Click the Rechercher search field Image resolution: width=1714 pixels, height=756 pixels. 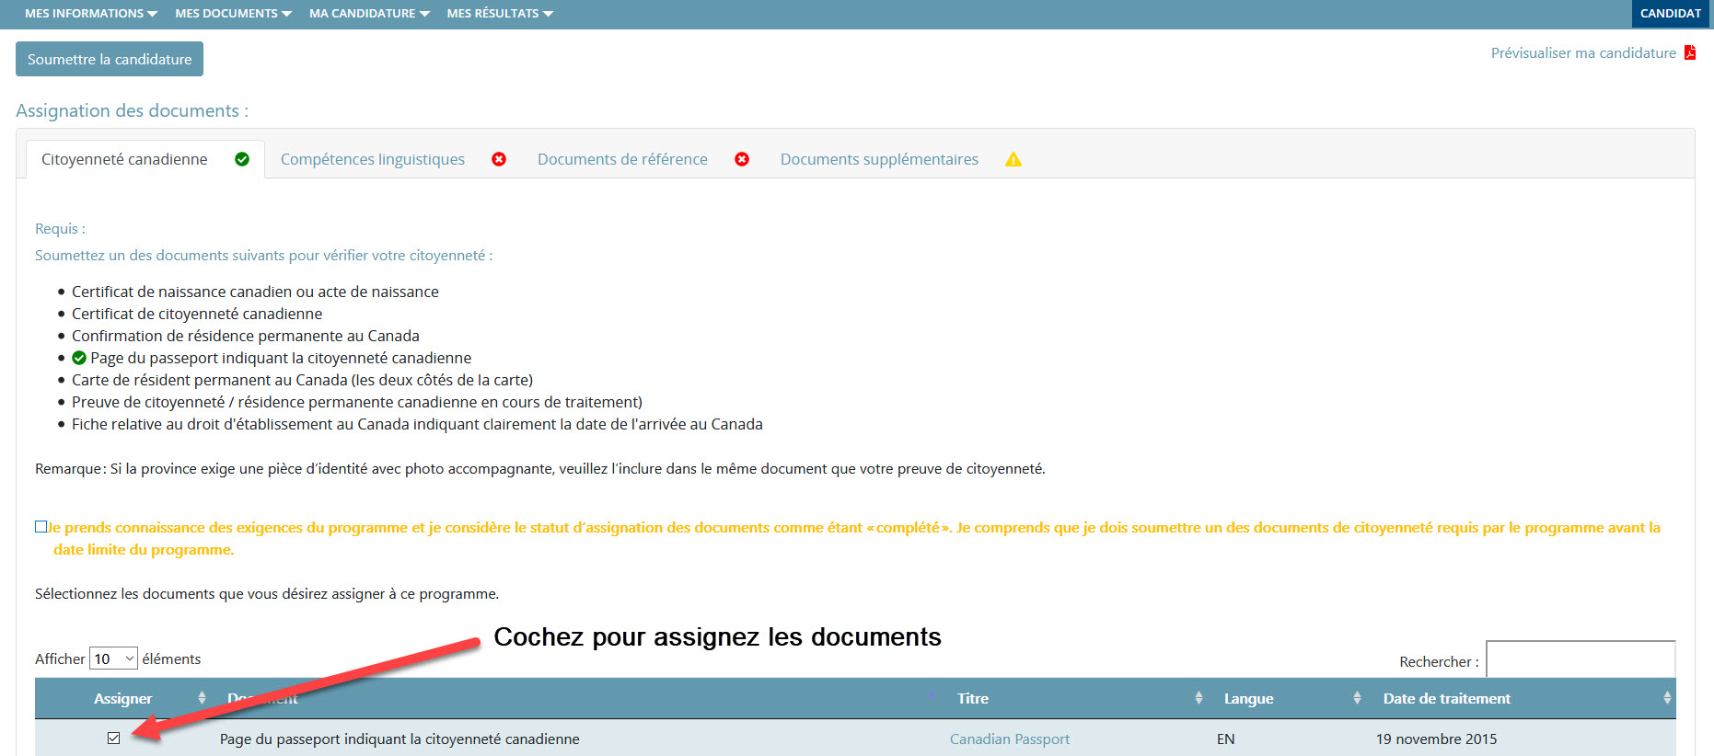click(1581, 659)
